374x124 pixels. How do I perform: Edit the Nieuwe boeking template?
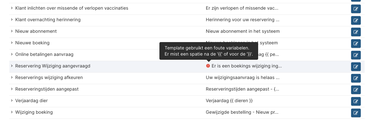coord(356,43)
